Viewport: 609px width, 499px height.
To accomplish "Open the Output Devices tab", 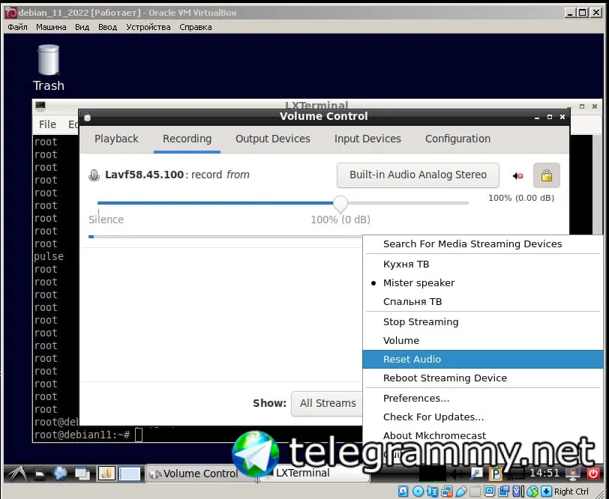I will click(x=273, y=139).
